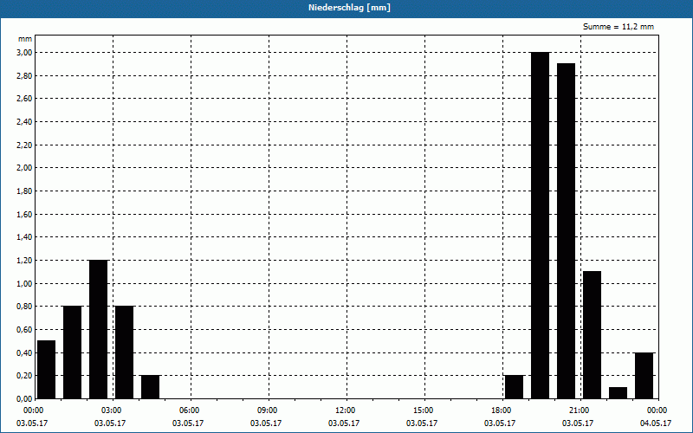Click the 1,60 y-axis label
Screen dimensions: 693x433
[24, 214]
